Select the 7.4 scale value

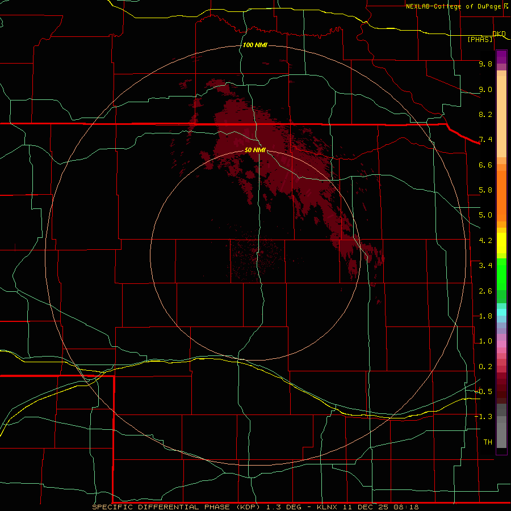[485, 140]
